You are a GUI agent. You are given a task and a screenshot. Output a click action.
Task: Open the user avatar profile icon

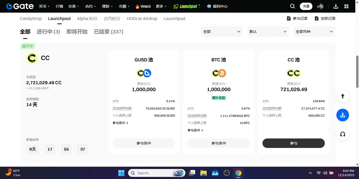tap(320, 6)
